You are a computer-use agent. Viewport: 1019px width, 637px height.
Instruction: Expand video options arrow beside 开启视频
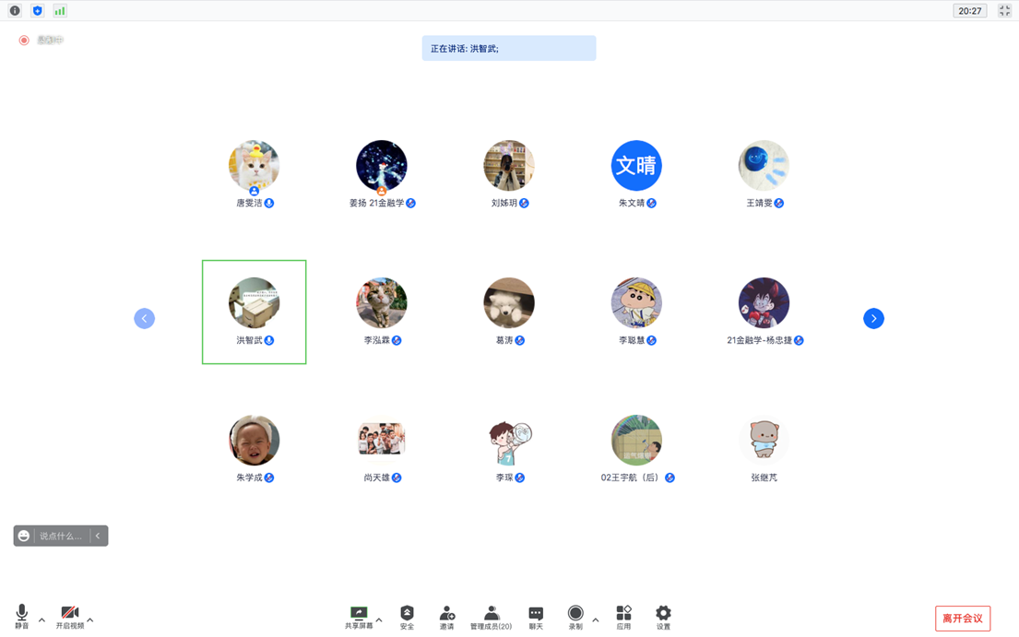pos(90,620)
